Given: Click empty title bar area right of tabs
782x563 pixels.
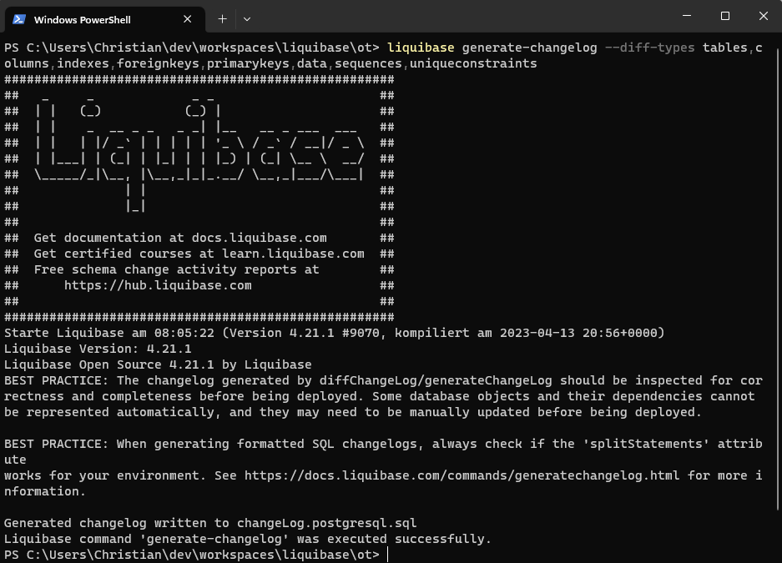Looking at the screenshot, I should click(459, 18).
